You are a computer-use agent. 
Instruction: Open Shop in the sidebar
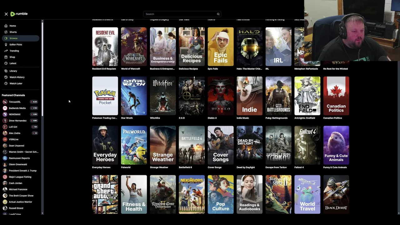pos(21,57)
